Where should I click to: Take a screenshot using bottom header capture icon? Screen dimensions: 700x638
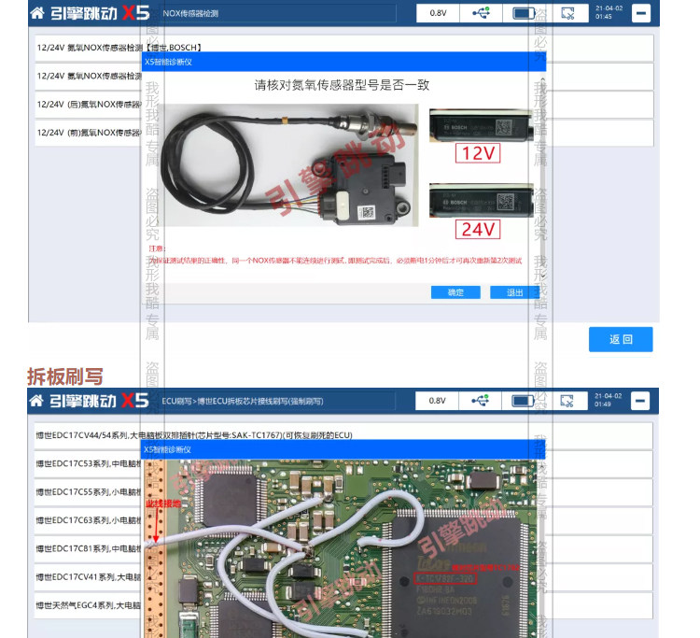click(x=567, y=401)
